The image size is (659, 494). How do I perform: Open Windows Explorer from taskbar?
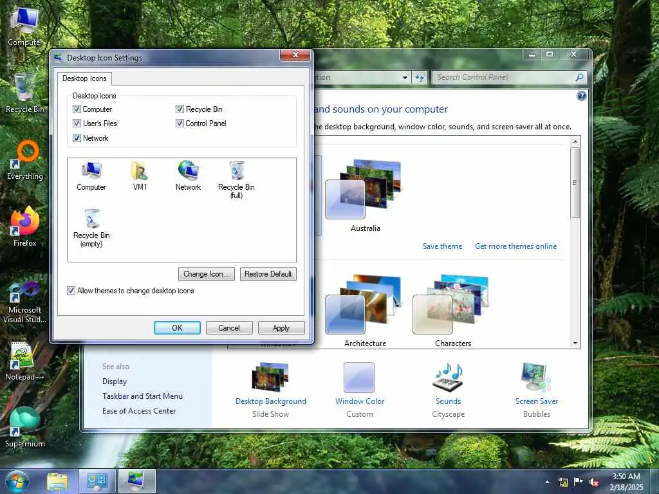point(57,481)
